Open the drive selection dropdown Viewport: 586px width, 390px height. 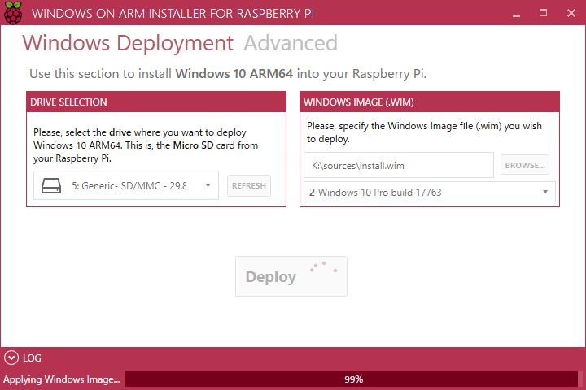[126, 185]
